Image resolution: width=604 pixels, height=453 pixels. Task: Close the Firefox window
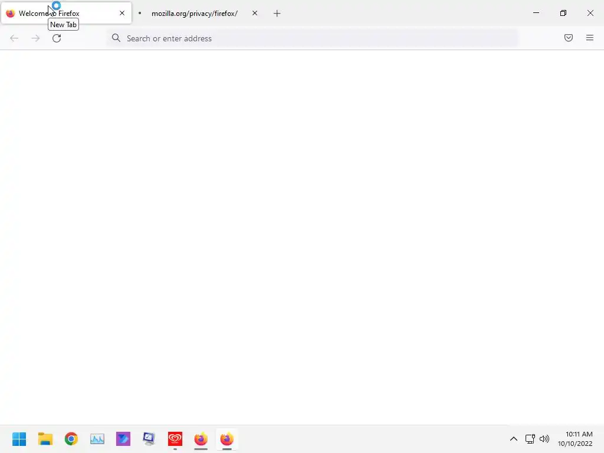590,13
